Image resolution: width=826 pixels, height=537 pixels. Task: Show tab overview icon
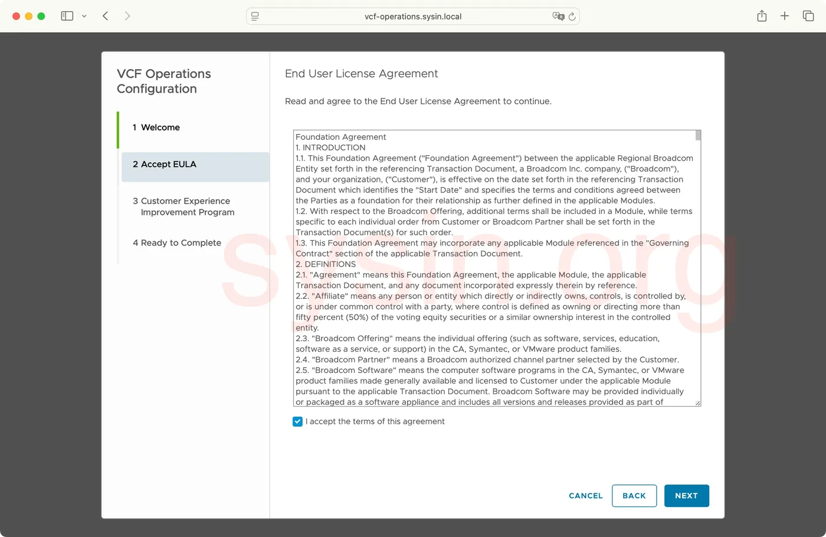pos(808,16)
